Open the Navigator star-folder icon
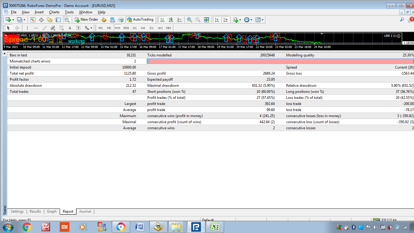The height and width of the screenshot is (233, 414). 50,20
